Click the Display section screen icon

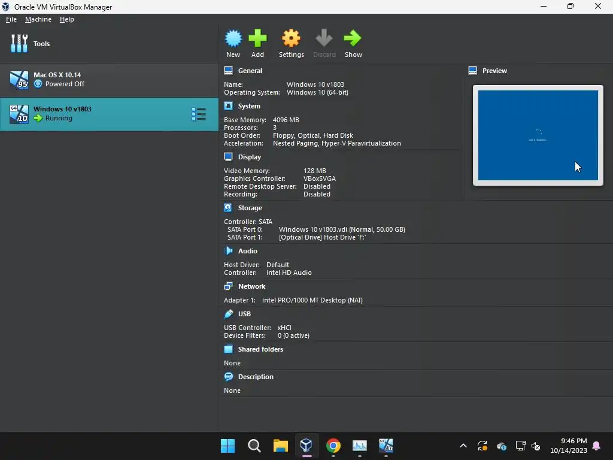pyautogui.click(x=228, y=157)
